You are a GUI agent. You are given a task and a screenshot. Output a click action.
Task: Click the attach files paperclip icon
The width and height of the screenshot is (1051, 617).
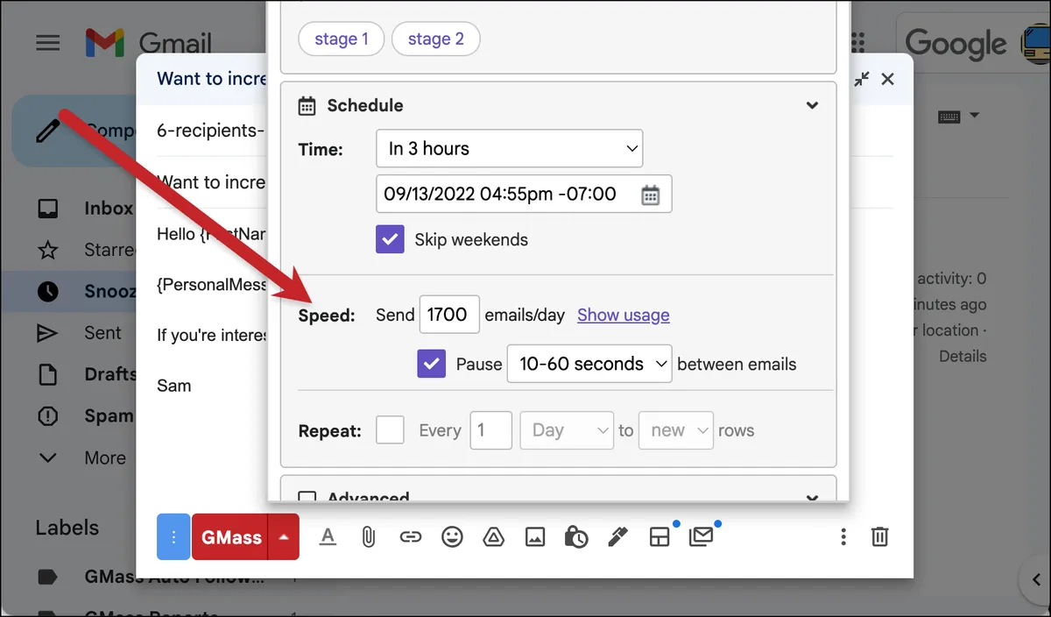(x=369, y=536)
